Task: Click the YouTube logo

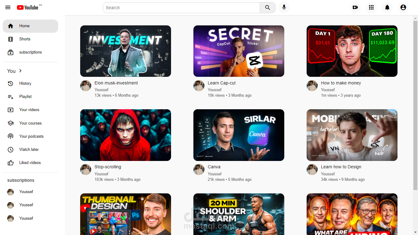Action: 28,7
